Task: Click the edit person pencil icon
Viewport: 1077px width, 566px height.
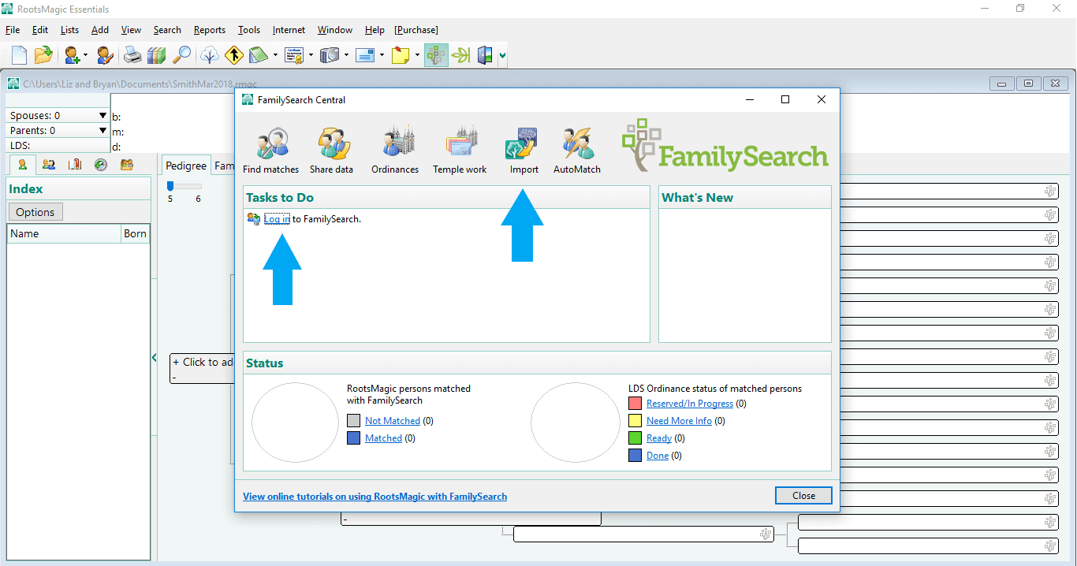Action: pyautogui.click(x=105, y=55)
